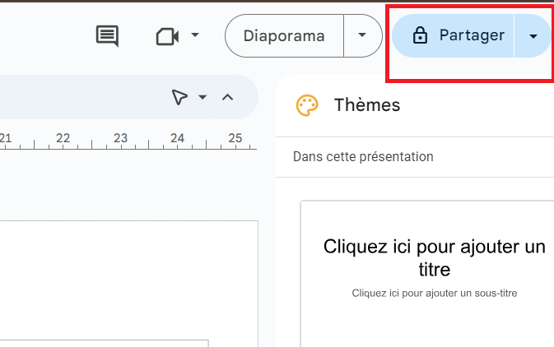This screenshot has height=347, width=554.
Task: Click the Partager share button
Action: (x=461, y=35)
